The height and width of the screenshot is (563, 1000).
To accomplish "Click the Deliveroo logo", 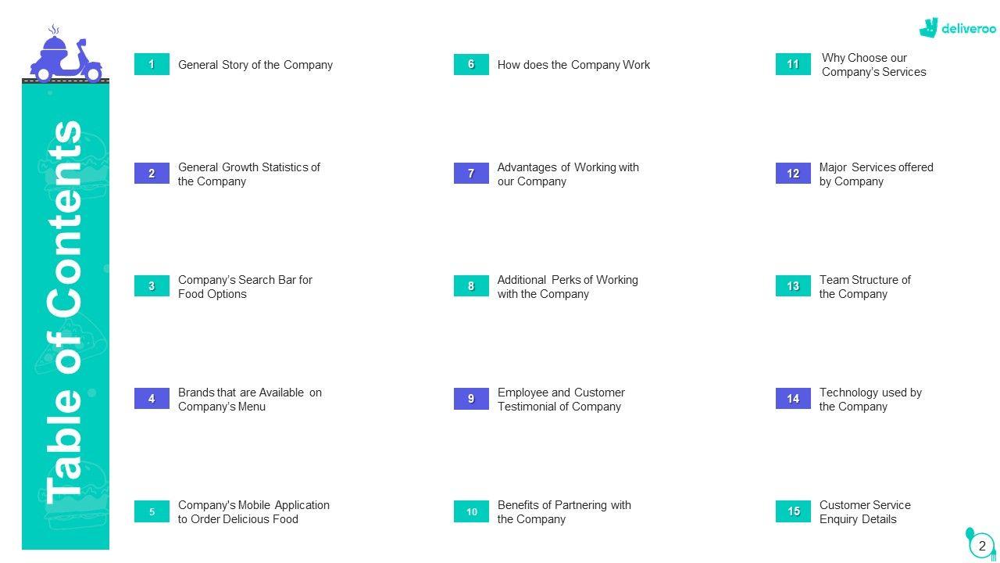I will (958, 28).
